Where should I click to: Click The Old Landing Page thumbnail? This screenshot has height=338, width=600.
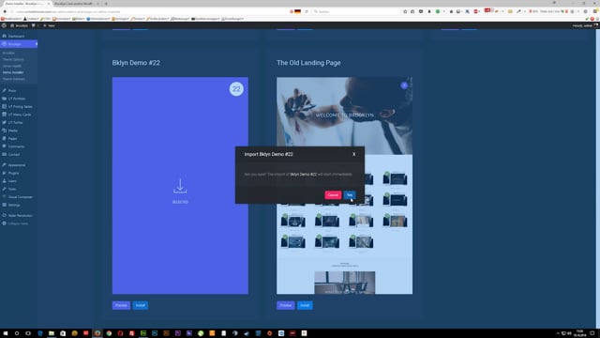pyautogui.click(x=344, y=186)
